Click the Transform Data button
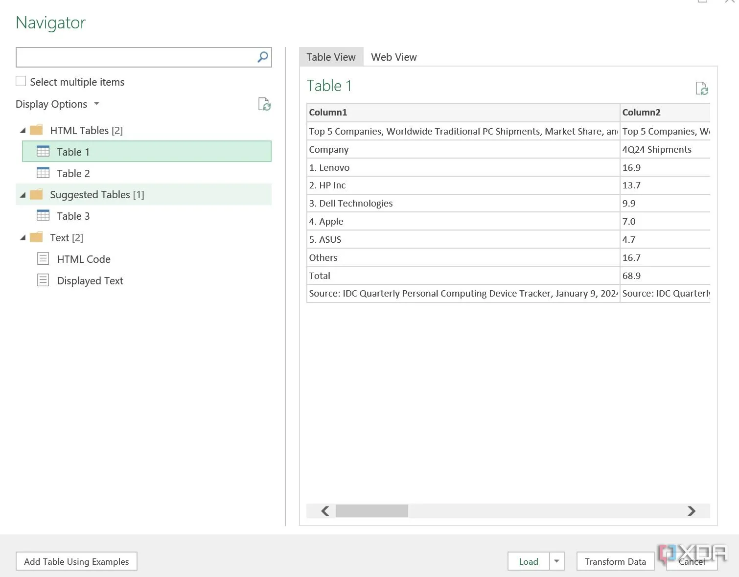This screenshot has width=739, height=577. coord(615,561)
